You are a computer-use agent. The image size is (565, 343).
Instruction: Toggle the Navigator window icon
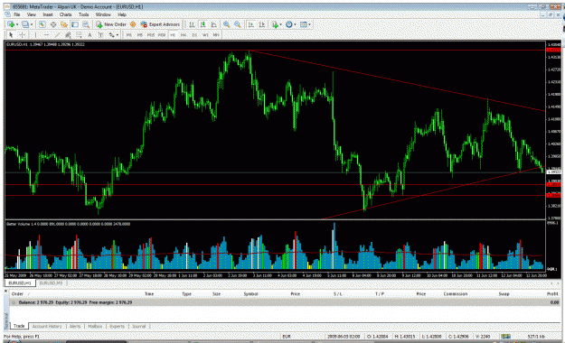64,24
